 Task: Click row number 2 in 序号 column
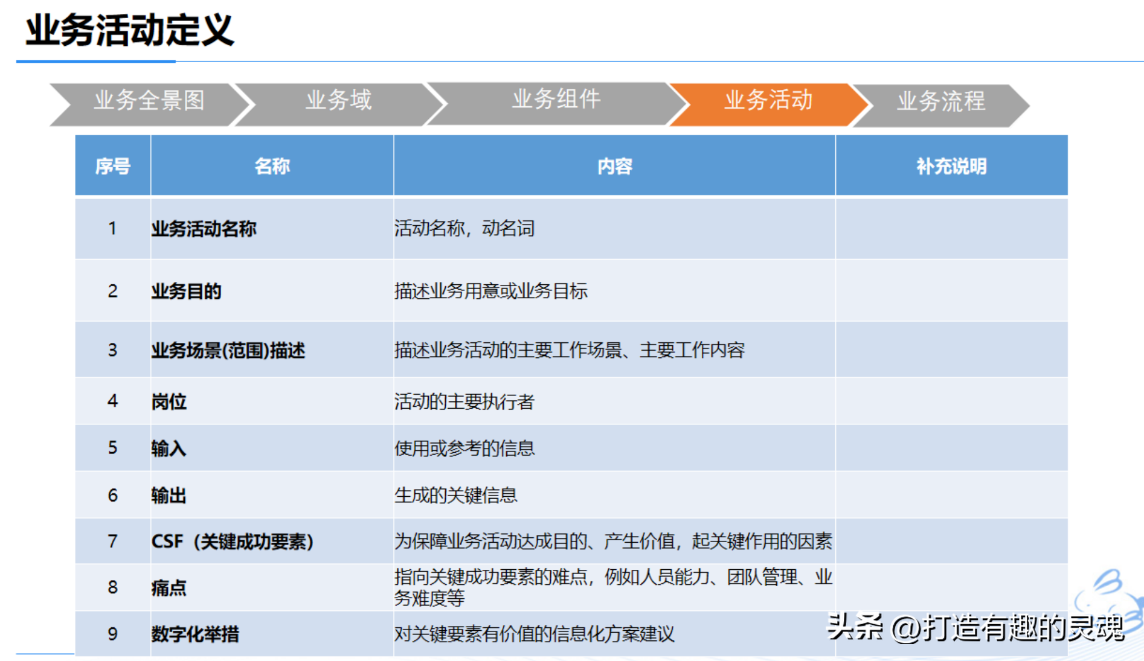pyautogui.click(x=113, y=291)
